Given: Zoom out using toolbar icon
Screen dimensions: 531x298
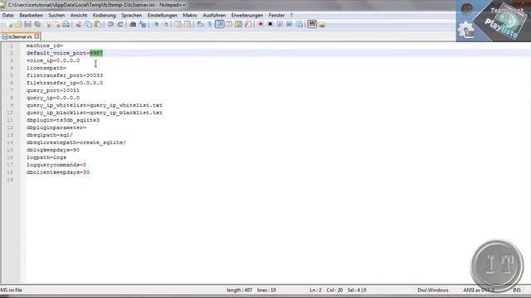Looking at the screenshot, I should point(165,24).
